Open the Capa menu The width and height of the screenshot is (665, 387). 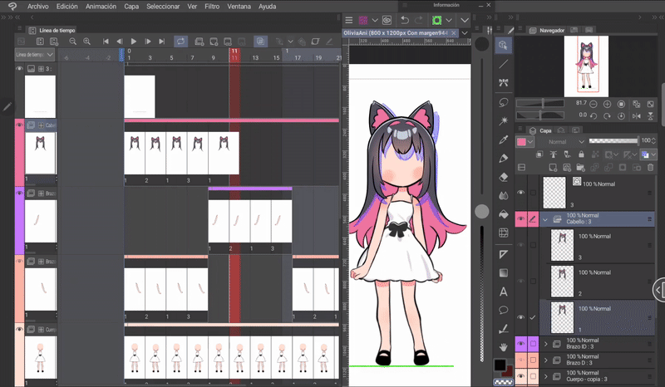point(131,7)
